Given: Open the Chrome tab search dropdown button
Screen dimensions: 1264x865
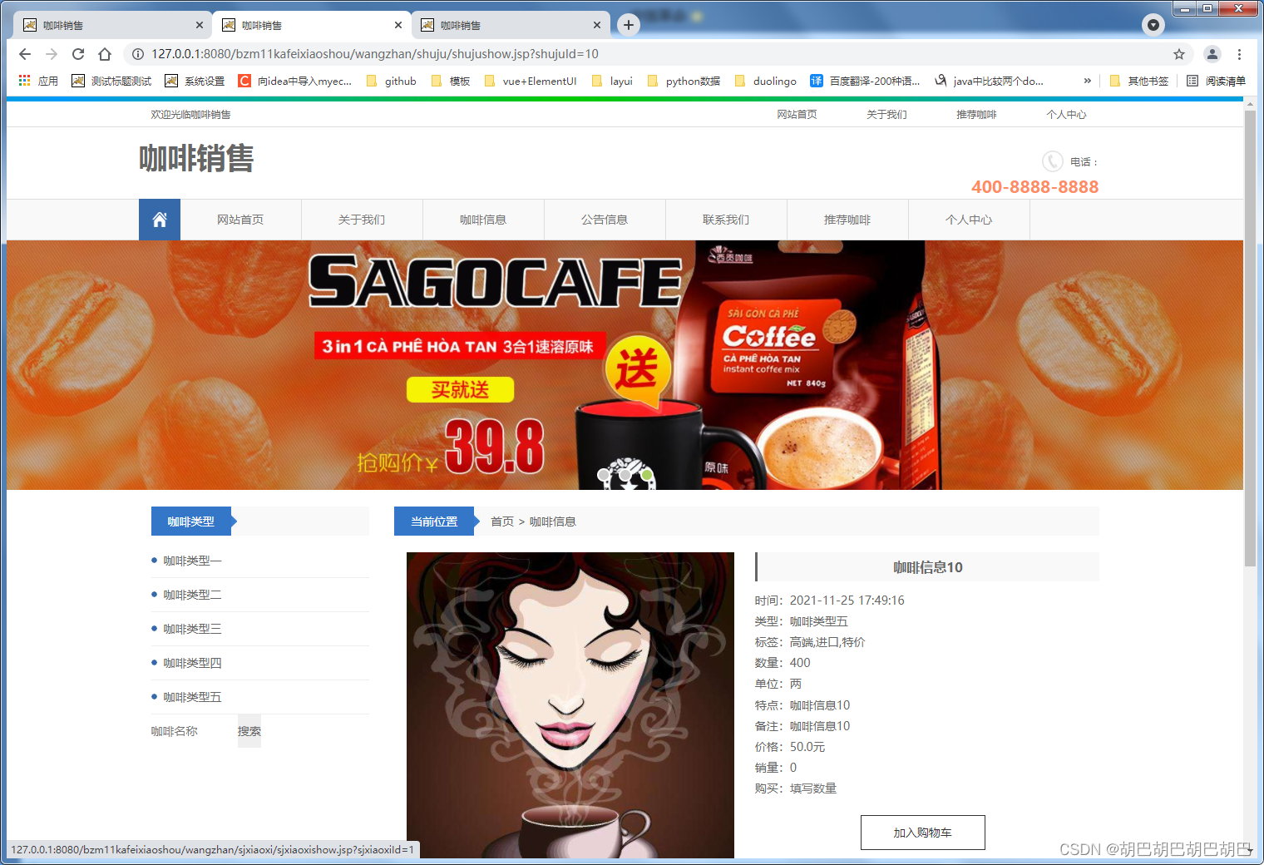Looking at the screenshot, I should pos(1153,25).
